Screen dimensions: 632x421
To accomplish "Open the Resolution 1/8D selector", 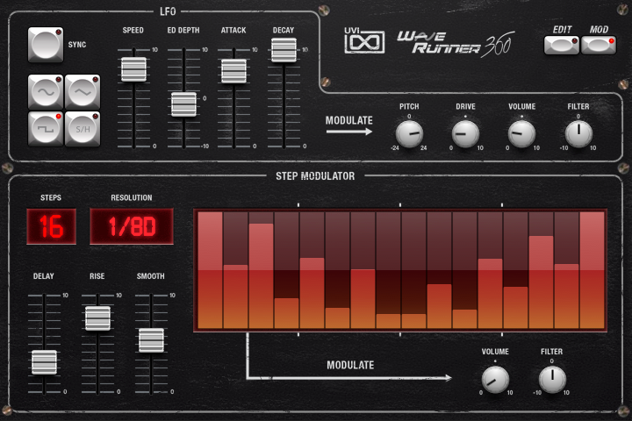I will (x=131, y=226).
